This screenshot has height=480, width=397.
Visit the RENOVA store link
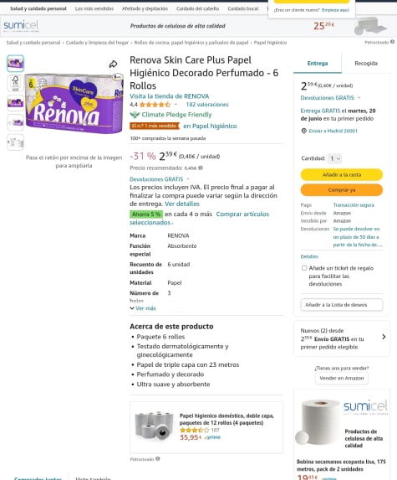169,96
